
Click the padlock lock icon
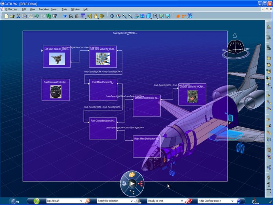96,16
